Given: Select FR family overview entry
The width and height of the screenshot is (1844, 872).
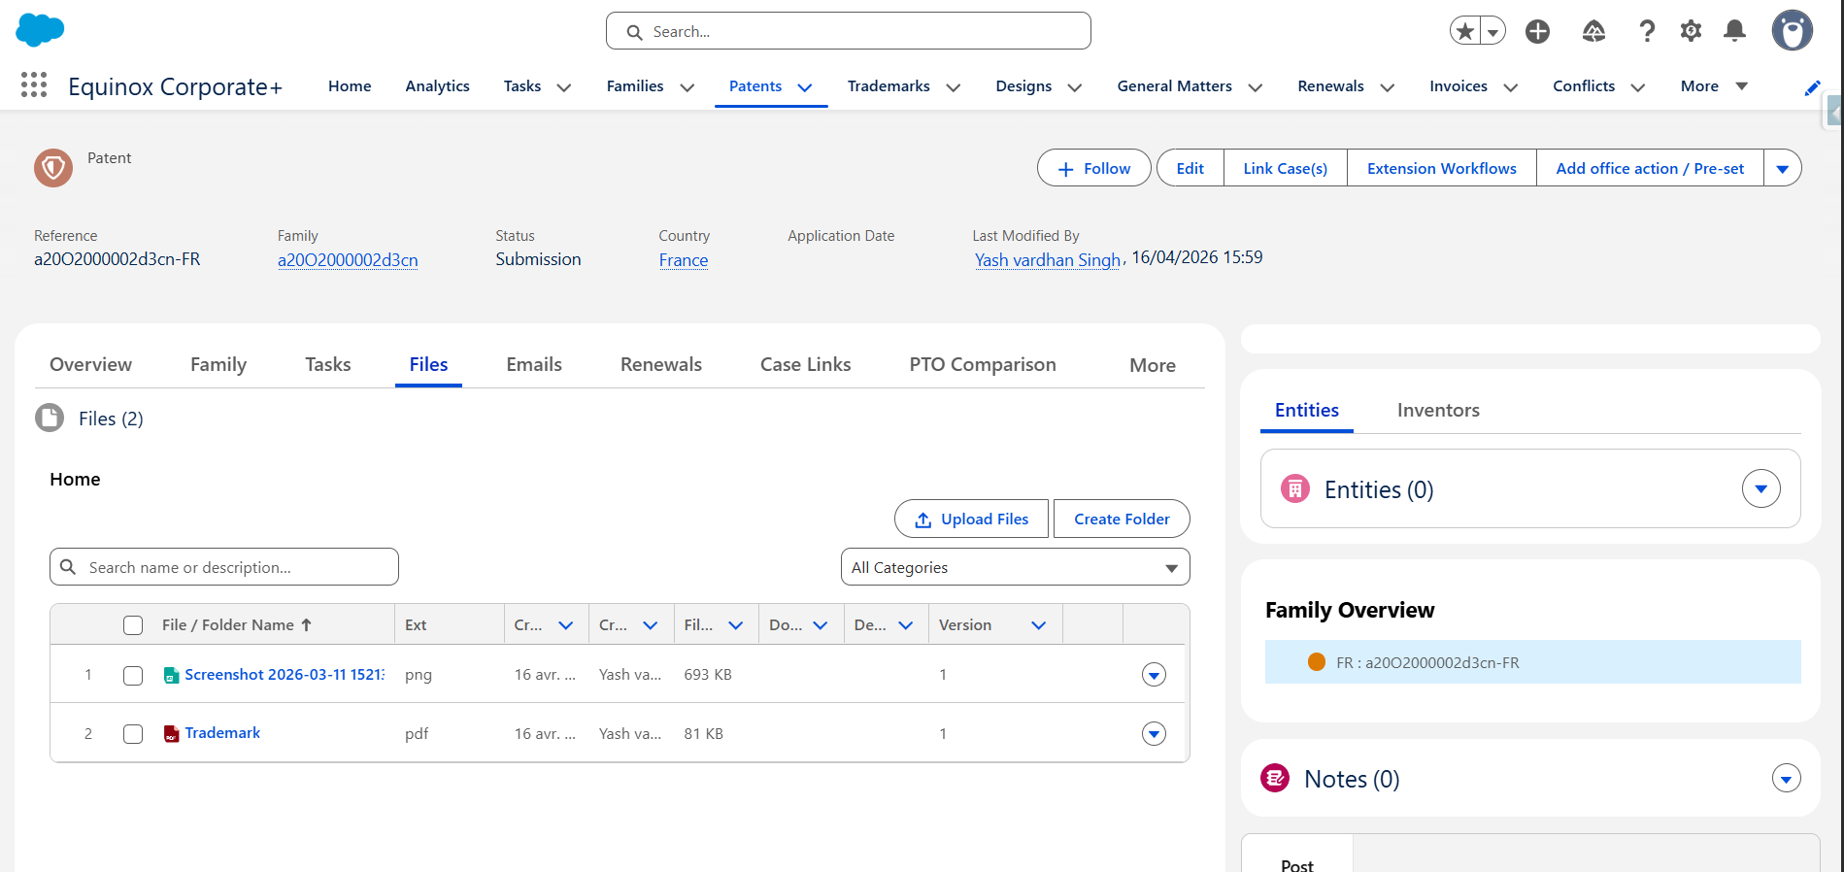Looking at the screenshot, I should click(x=1427, y=662).
